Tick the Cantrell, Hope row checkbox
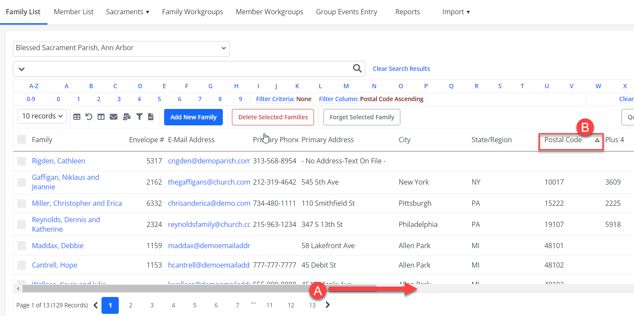 point(22,265)
